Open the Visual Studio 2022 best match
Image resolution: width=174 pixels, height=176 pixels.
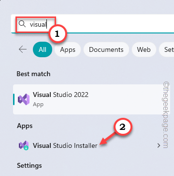[91, 99]
